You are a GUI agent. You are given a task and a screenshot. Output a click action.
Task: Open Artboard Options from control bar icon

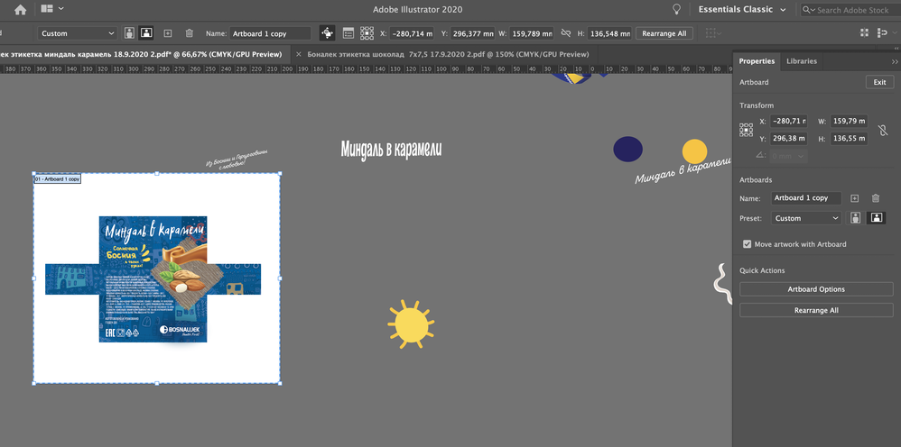point(348,33)
